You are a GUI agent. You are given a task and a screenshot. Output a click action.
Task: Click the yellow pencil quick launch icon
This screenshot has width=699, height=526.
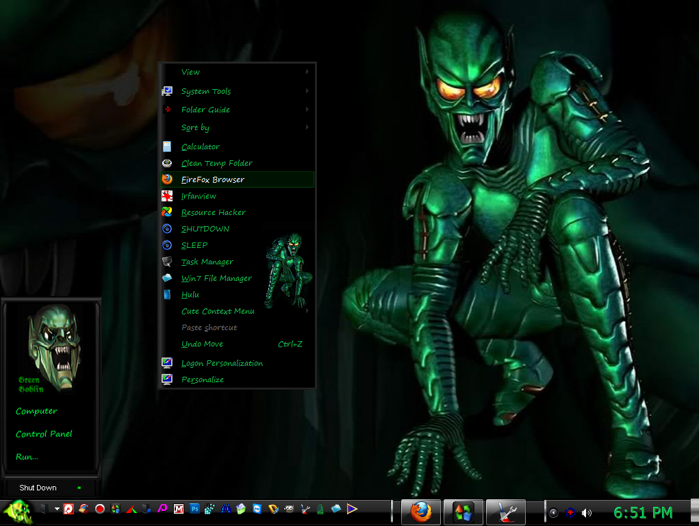[x=273, y=509]
